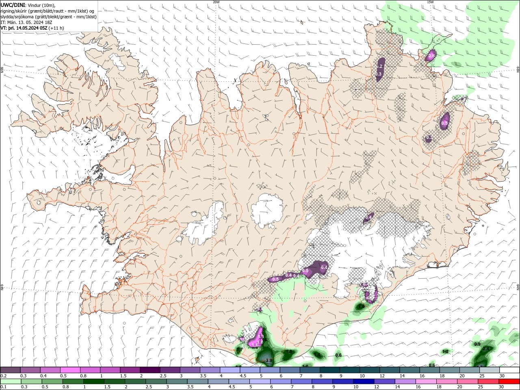Click the white swatch ending the snow scale
Viewport: 520px width, 390px height.
[x=509, y=370]
